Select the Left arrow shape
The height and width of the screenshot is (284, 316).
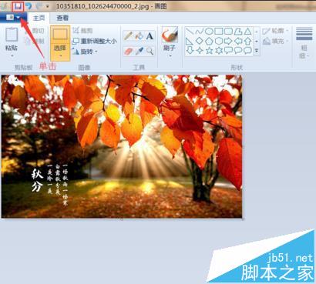pos(238,41)
